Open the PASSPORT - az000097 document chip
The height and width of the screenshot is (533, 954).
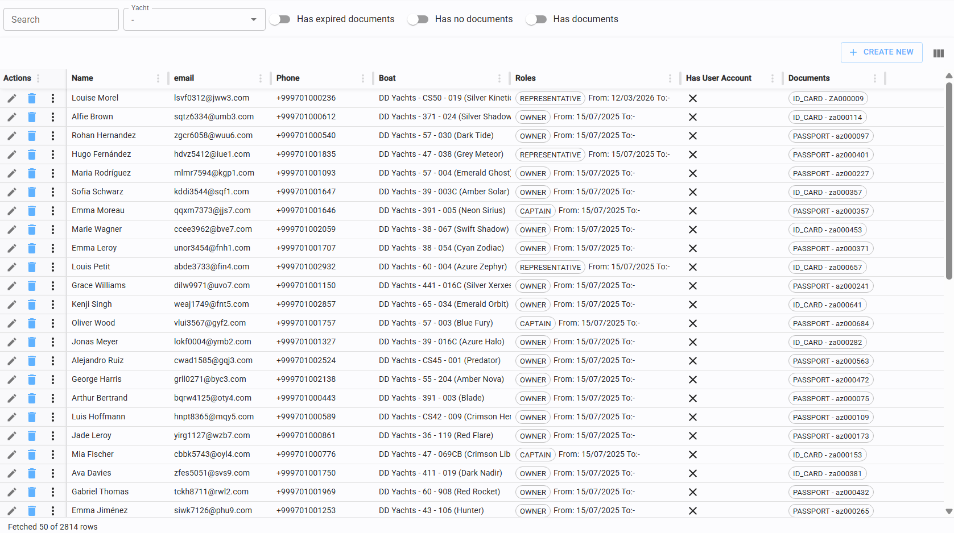click(x=831, y=136)
